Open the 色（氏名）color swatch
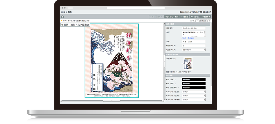This screenshot has height=124, width=275. [x=194, y=79]
